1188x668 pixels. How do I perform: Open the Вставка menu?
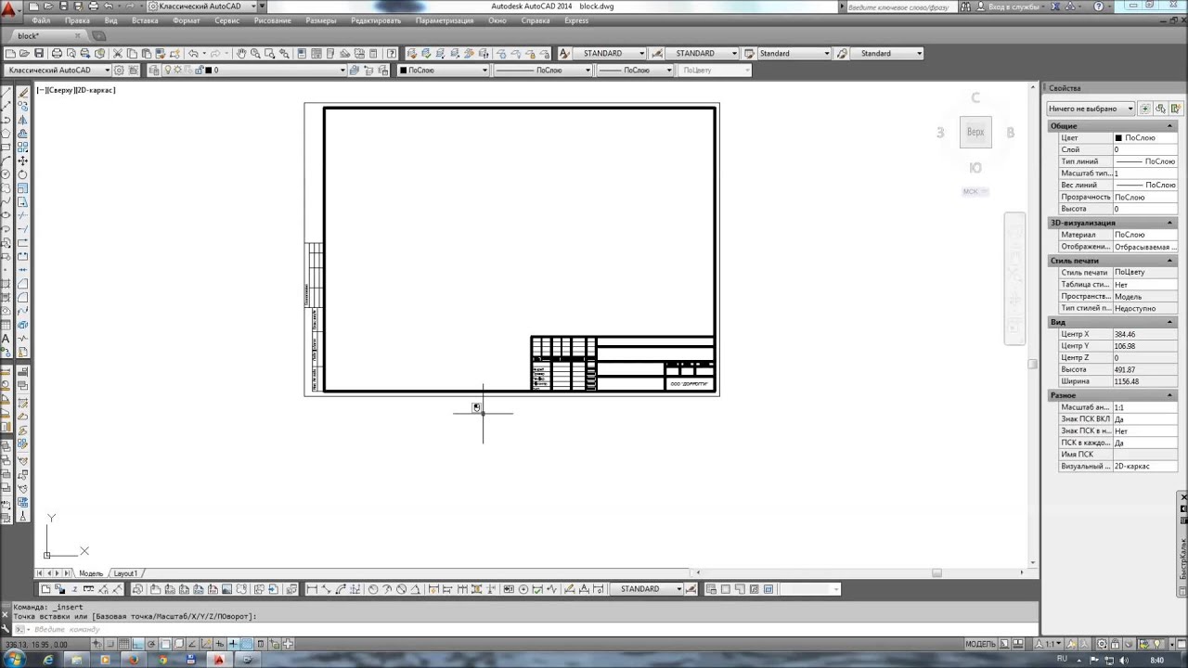pos(145,20)
